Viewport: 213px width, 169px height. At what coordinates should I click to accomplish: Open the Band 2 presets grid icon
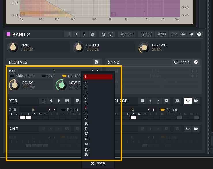68,34
